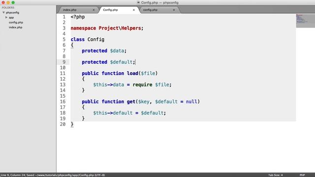This screenshot has width=315, height=177.
Task: Place the cursor on the <?php tag
Action: click(78, 17)
